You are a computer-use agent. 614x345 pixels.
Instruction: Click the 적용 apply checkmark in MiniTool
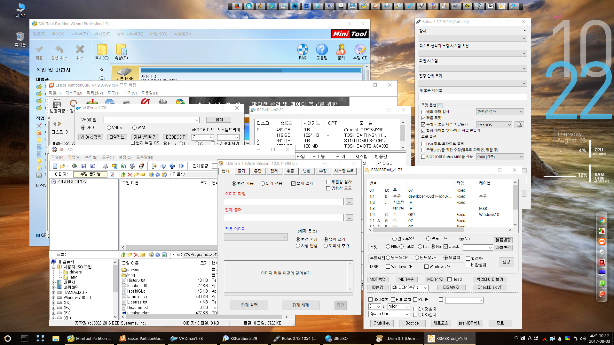pyautogui.click(x=39, y=49)
